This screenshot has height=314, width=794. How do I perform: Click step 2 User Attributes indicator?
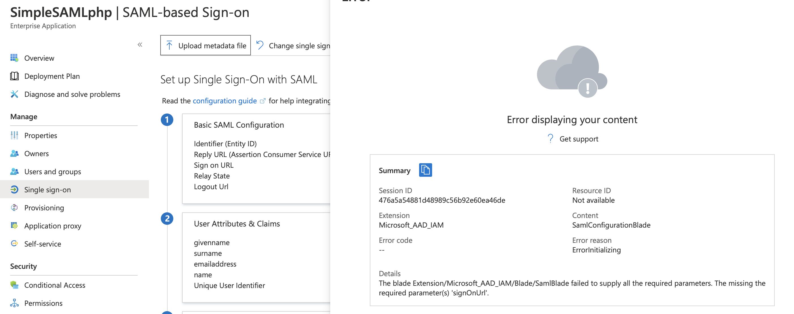pyautogui.click(x=167, y=219)
